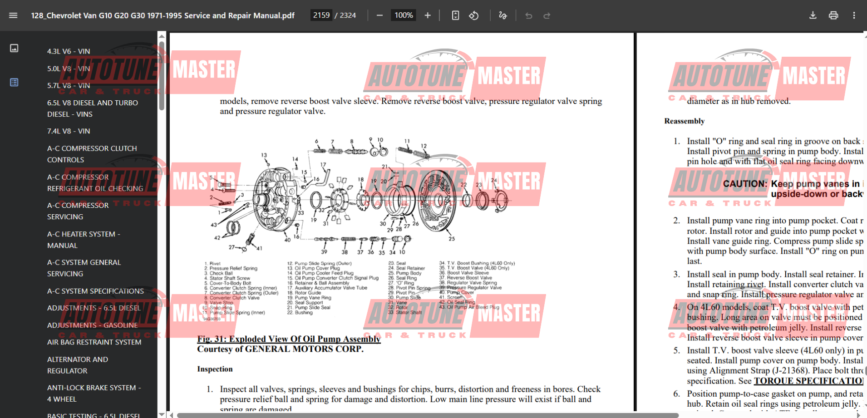Click the horizontal scrollbar at the bottom
The image size is (867, 418).
click(x=427, y=415)
